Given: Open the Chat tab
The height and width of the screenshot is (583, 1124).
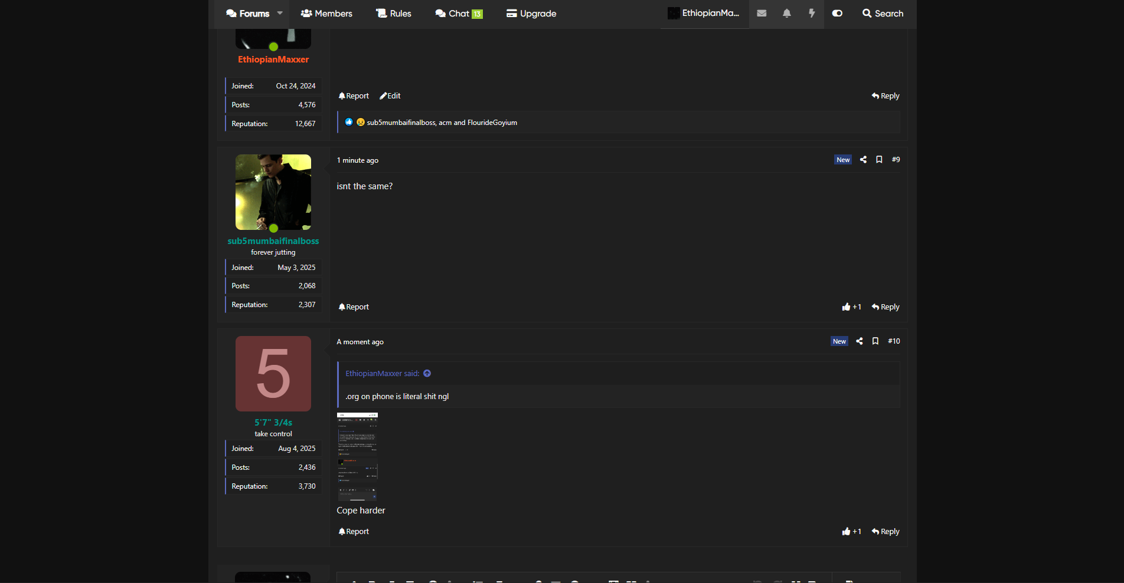Looking at the screenshot, I should [x=459, y=14].
